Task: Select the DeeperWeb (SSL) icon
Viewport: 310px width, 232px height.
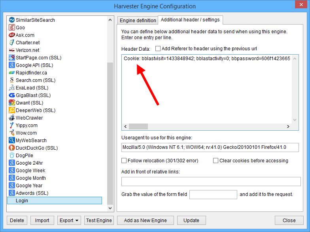Action: point(12,110)
